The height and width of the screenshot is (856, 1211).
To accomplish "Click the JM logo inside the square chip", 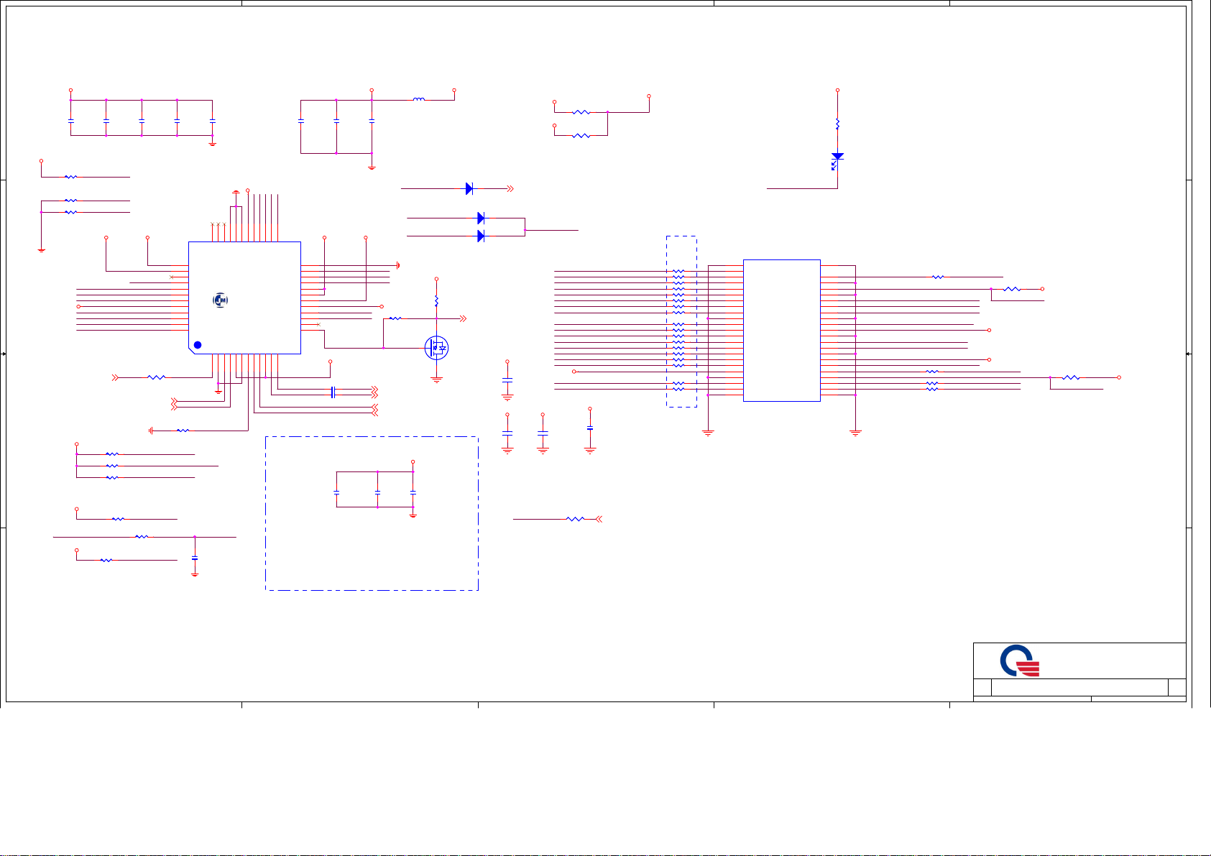I will click(221, 300).
